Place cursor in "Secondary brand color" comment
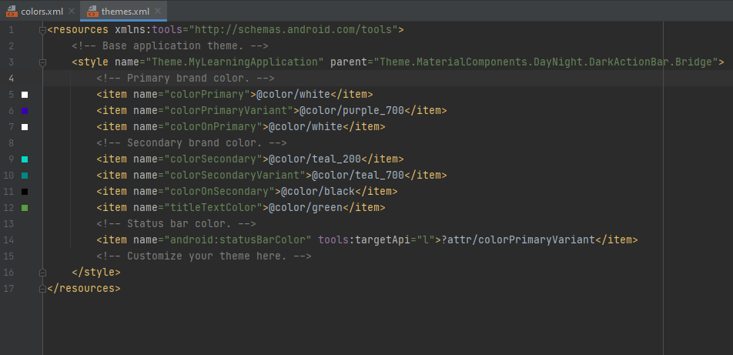This screenshot has width=733, height=355. [x=192, y=143]
